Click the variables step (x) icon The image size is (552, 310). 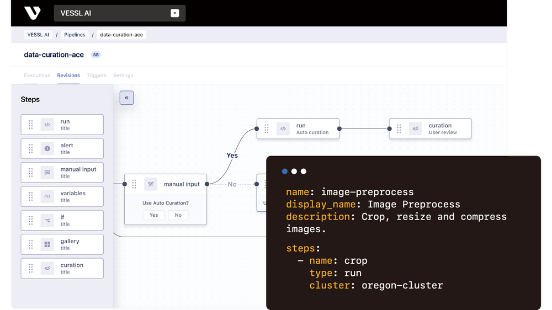(47, 196)
